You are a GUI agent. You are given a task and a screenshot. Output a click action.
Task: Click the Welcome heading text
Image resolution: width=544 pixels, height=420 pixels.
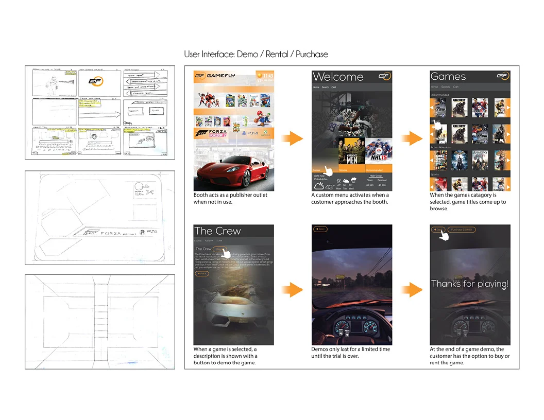pos(338,77)
